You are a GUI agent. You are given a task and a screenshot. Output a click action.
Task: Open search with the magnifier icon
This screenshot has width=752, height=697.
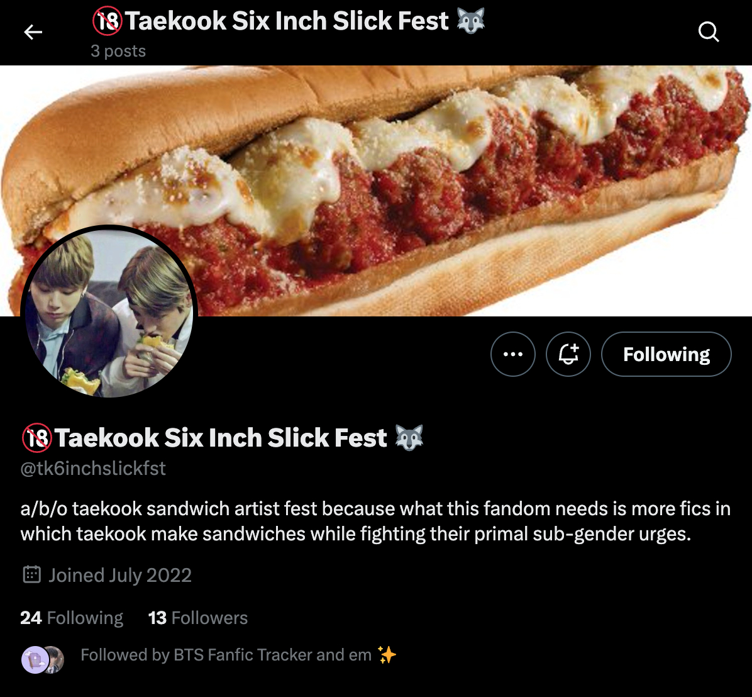click(709, 31)
